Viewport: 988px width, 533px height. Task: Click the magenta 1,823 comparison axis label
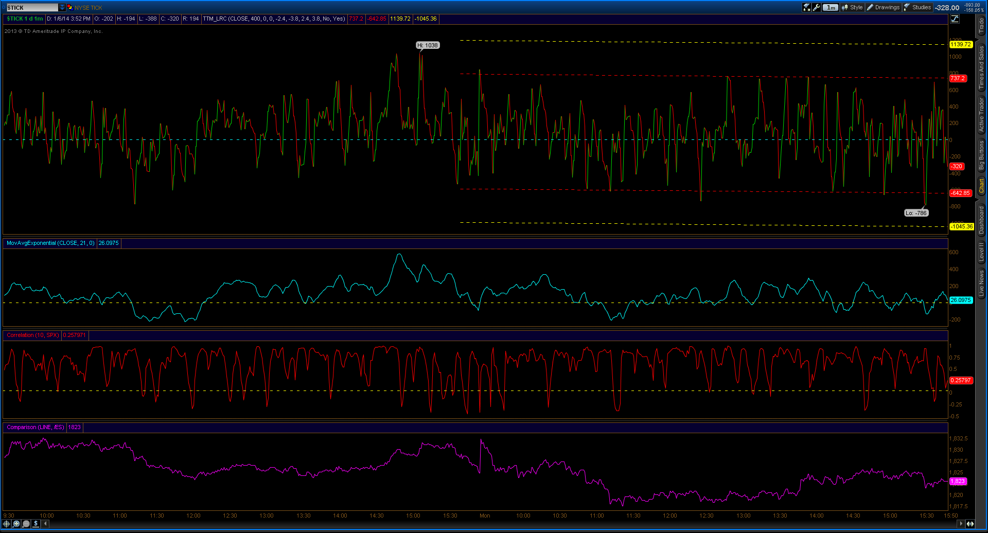(958, 482)
